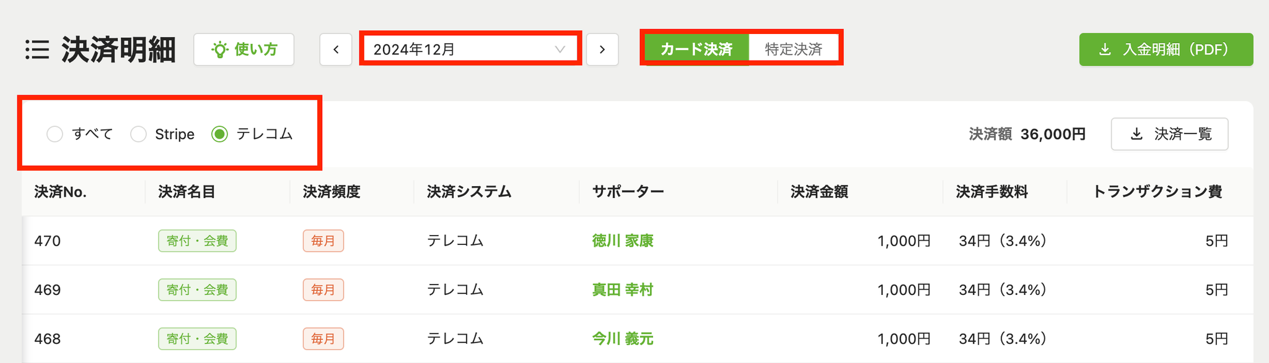The image size is (1269, 363).
Task: Open supporter 徳川 家康 link
Action: click(623, 241)
